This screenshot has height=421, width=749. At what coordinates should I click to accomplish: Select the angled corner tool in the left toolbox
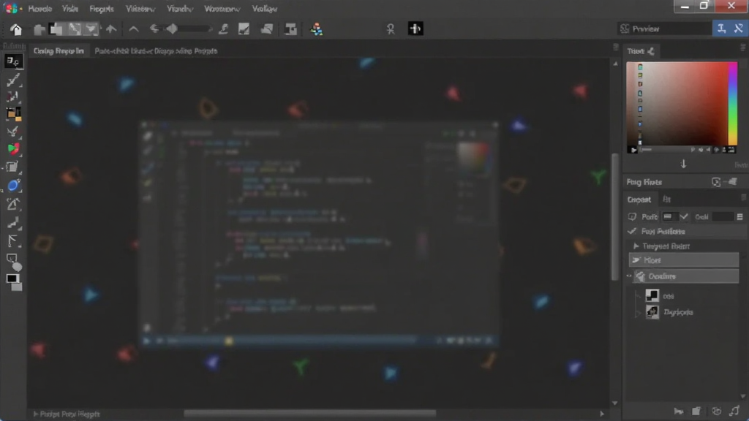[x=13, y=241]
